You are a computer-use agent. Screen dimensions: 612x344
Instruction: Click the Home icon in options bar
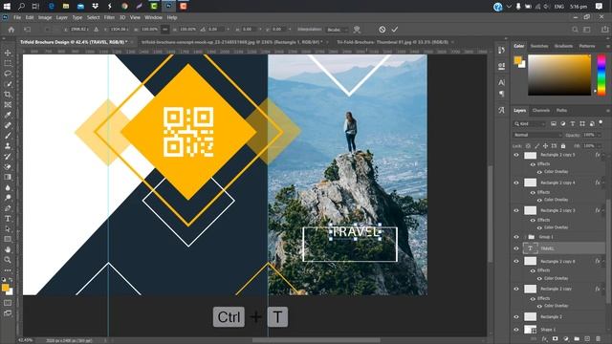pyautogui.click(x=11, y=30)
